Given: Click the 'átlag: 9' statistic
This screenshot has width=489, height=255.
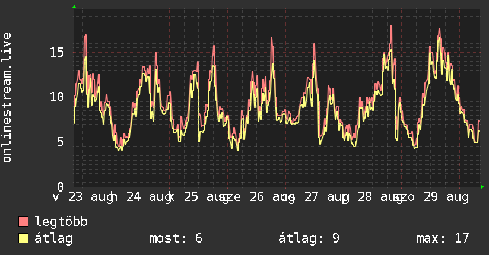Looking at the screenshot, I should [x=309, y=238].
